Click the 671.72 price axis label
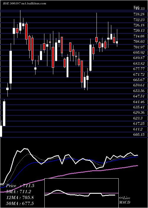 139,74
